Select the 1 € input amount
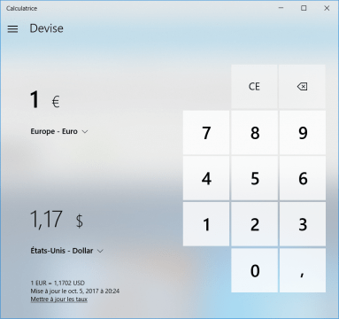Image resolution: width=339 pixels, height=319 pixels. [44, 100]
